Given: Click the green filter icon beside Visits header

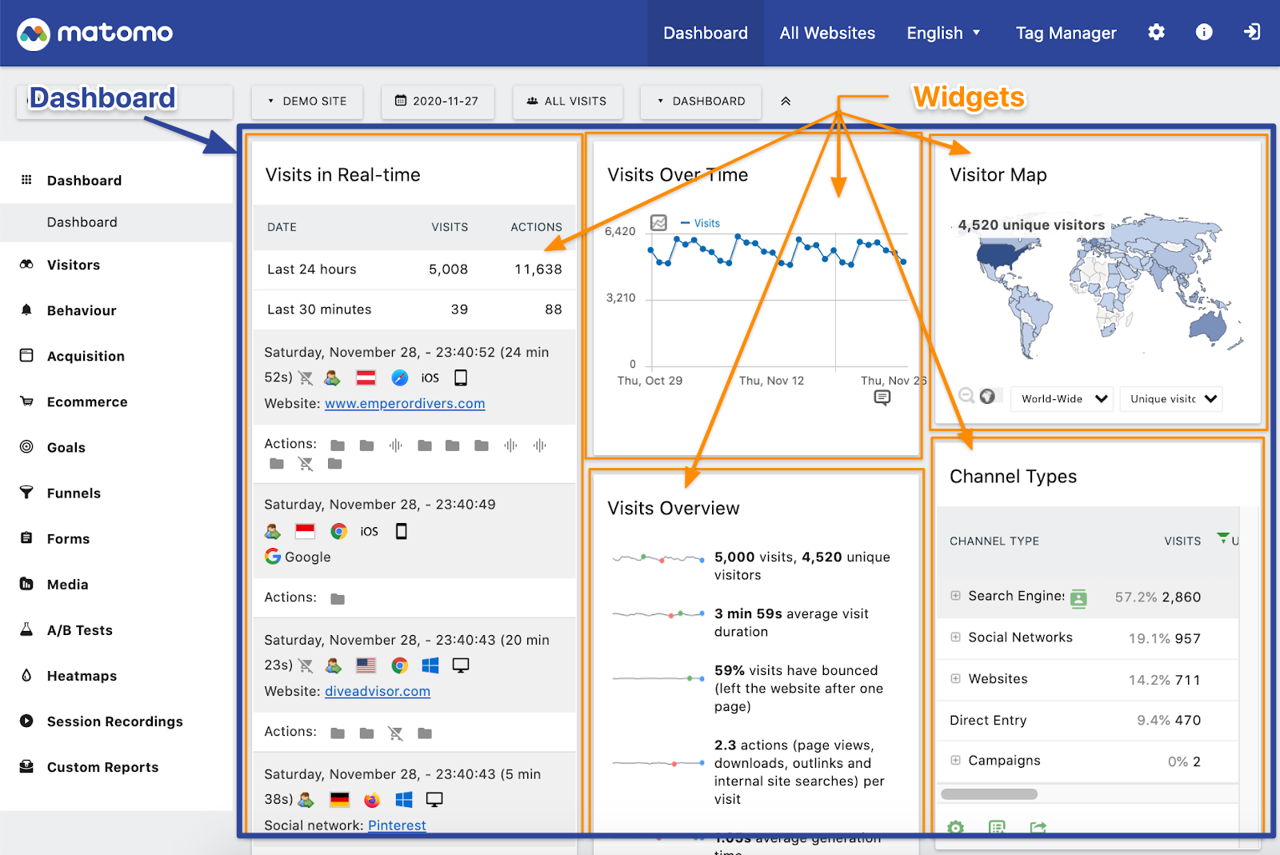Looking at the screenshot, I should tap(1222, 540).
